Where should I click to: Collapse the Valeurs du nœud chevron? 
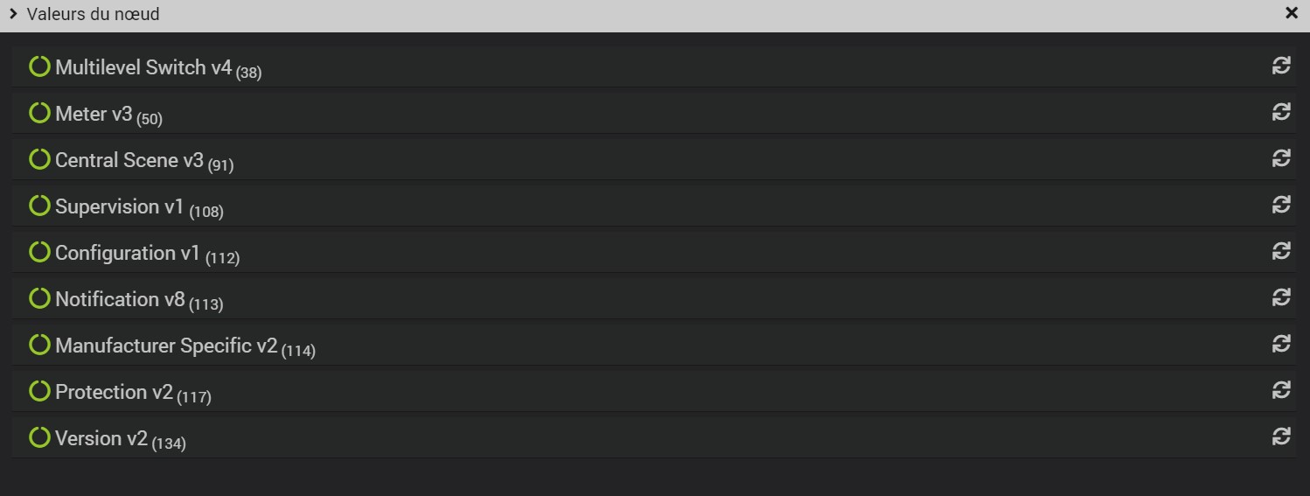point(13,14)
